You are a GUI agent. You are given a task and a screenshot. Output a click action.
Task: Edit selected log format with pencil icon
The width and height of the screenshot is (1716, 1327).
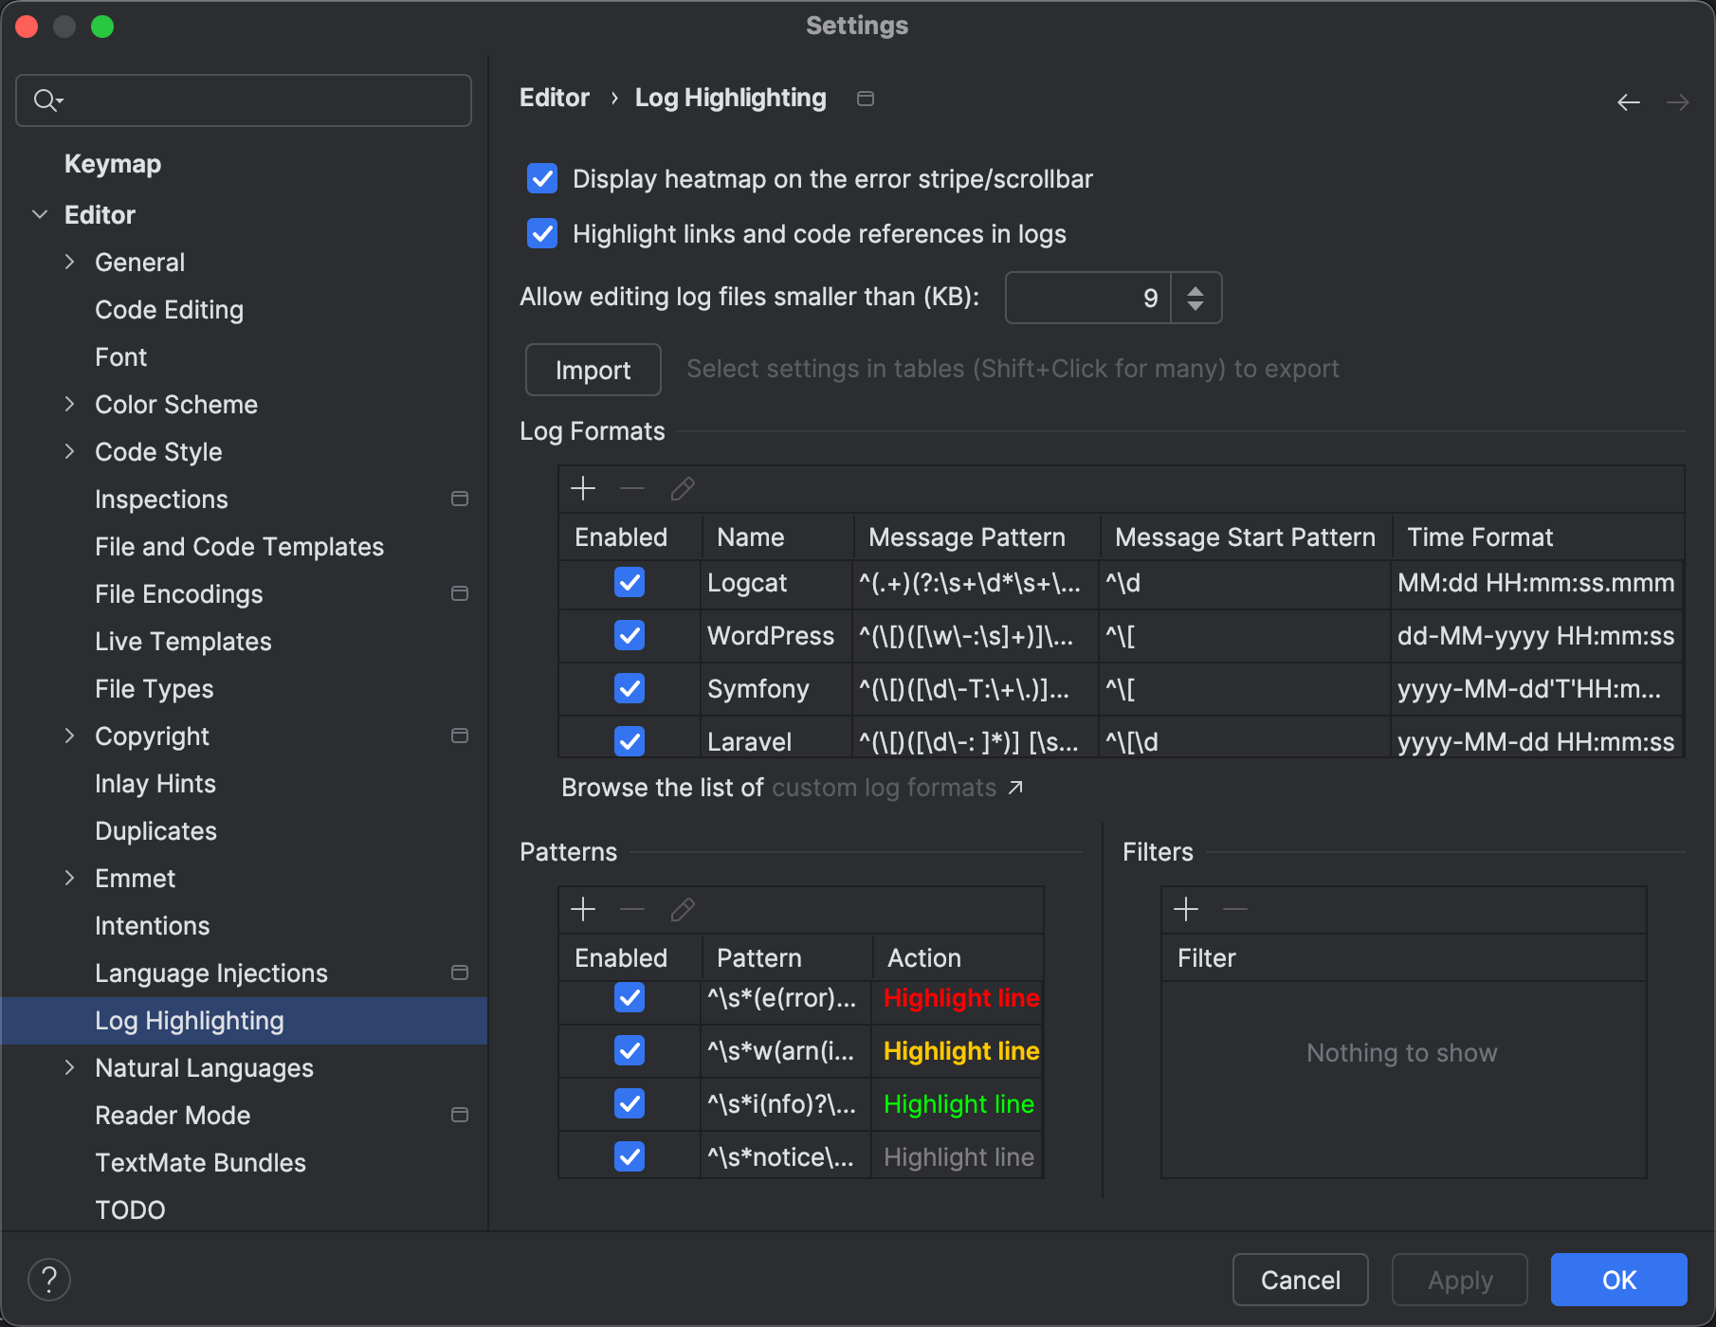(683, 489)
